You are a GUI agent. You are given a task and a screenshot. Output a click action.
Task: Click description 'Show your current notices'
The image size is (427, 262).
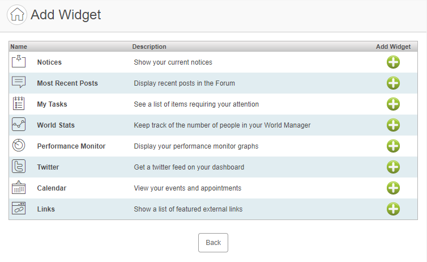(173, 62)
